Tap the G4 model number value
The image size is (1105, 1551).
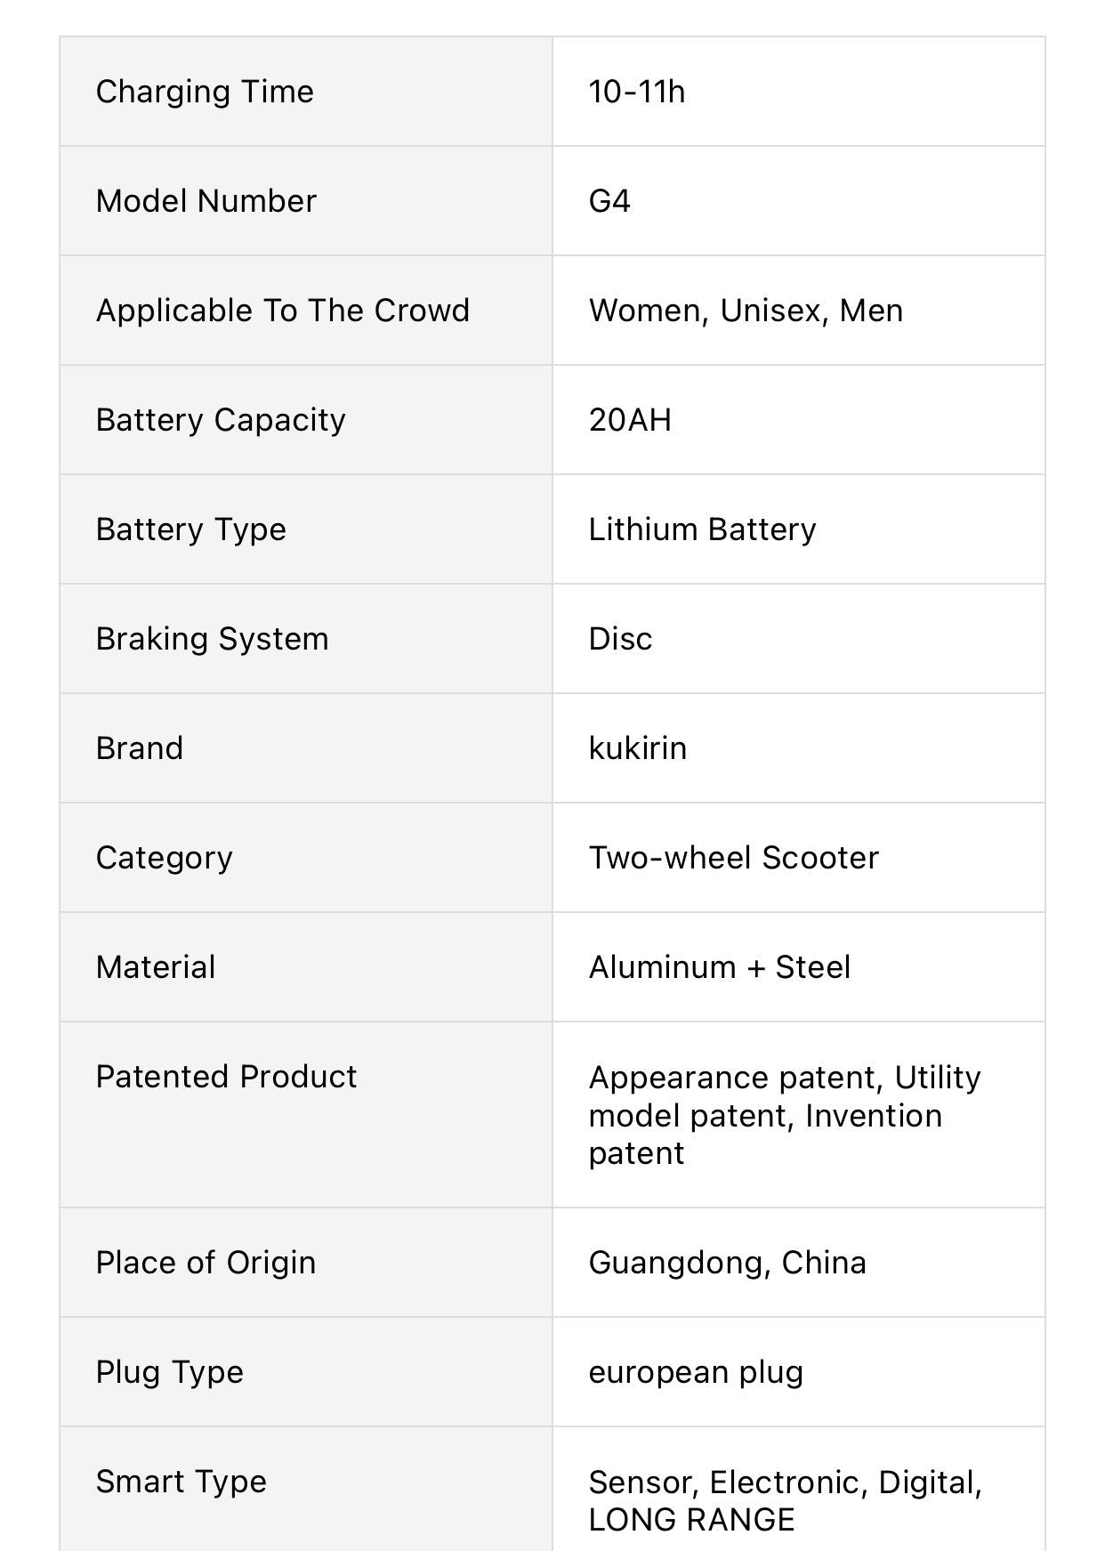tap(609, 201)
